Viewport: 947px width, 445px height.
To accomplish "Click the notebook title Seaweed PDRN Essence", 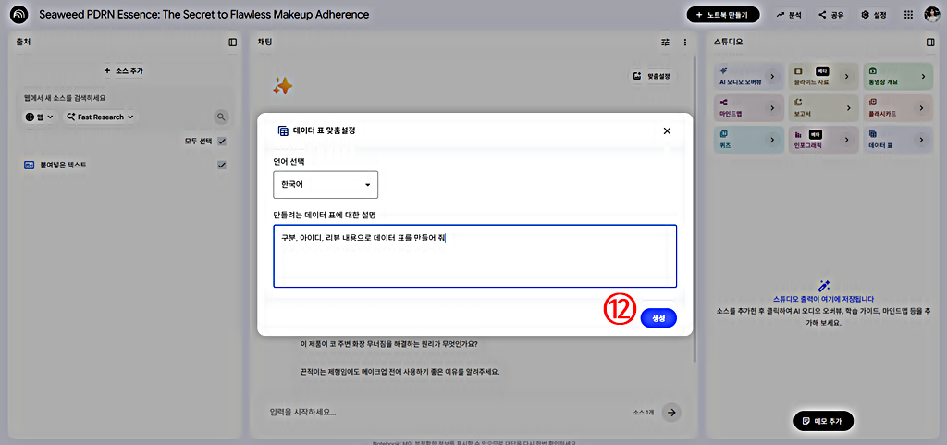I will pos(204,15).
